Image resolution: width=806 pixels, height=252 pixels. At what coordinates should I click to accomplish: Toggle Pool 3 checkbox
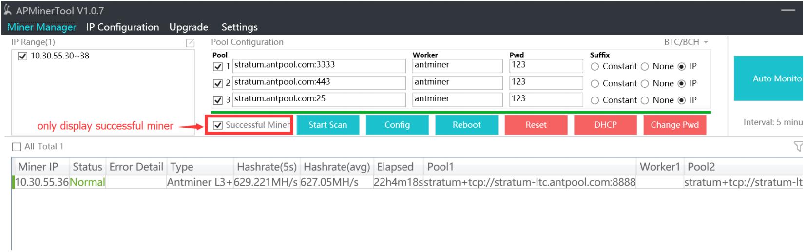coord(218,100)
